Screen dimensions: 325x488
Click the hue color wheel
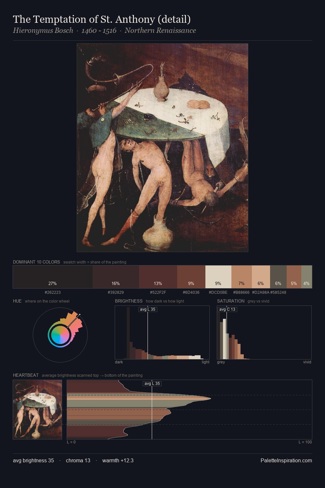click(x=60, y=335)
